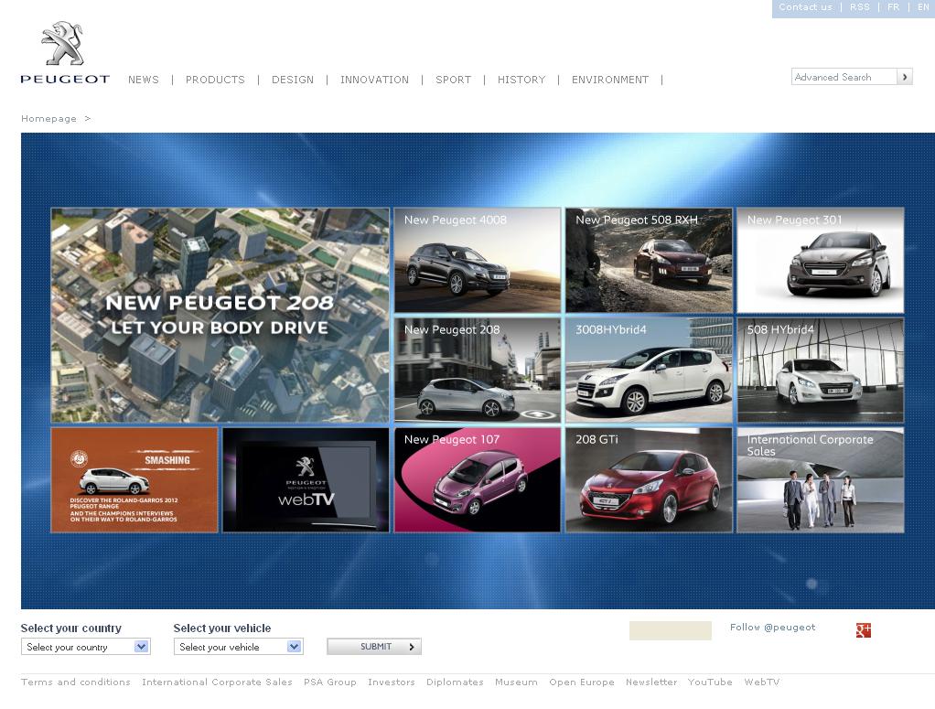Open the Investors footer link
The width and height of the screenshot is (935, 709).
pyautogui.click(x=392, y=682)
